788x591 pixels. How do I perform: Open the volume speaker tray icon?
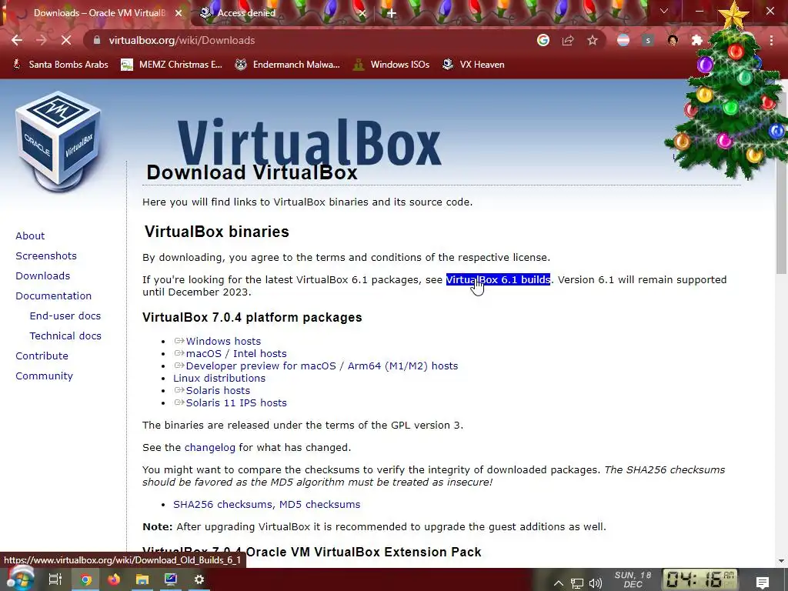(x=596, y=583)
